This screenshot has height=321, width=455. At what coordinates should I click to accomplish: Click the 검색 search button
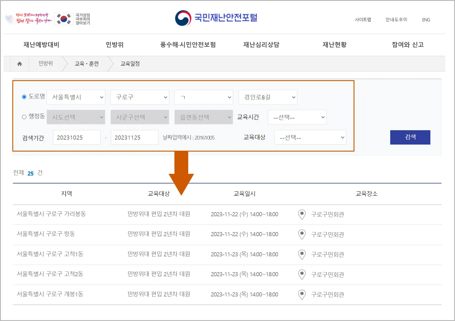pyautogui.click(x=410, y=137)
